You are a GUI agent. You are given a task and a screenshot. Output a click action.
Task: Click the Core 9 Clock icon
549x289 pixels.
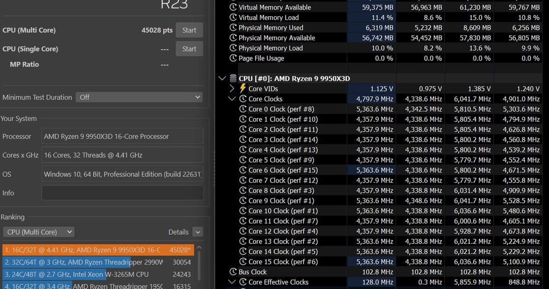tap(242, 200)
